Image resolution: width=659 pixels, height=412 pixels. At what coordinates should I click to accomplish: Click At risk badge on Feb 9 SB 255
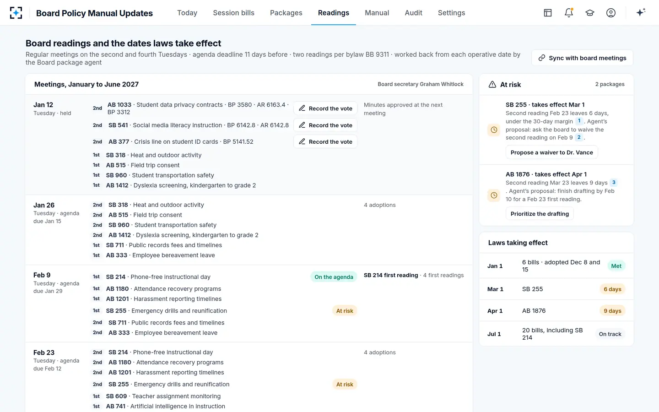[345, 311]
